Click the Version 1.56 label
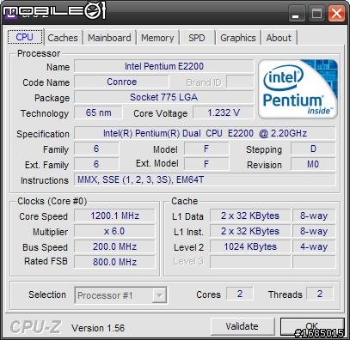Image resolution: width=350 pixels, height=340 pixels. pos(98,328)
